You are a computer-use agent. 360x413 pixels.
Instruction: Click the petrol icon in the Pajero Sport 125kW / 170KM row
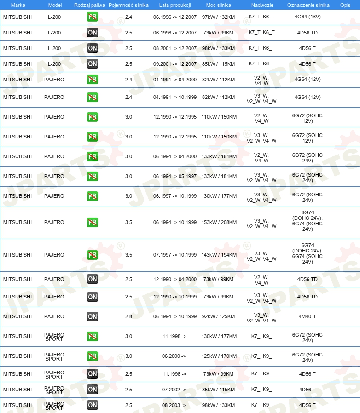[93, 356]
